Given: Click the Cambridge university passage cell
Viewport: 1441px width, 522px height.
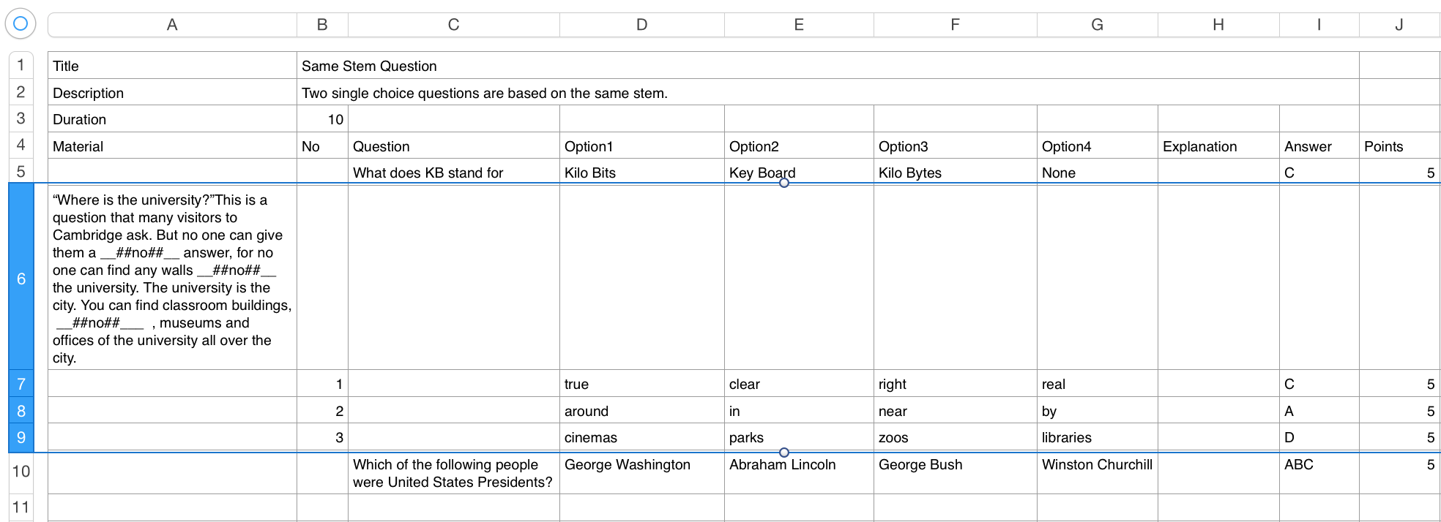Looking at the screenshot, I should pyautogui.click(x=172, y=278).
